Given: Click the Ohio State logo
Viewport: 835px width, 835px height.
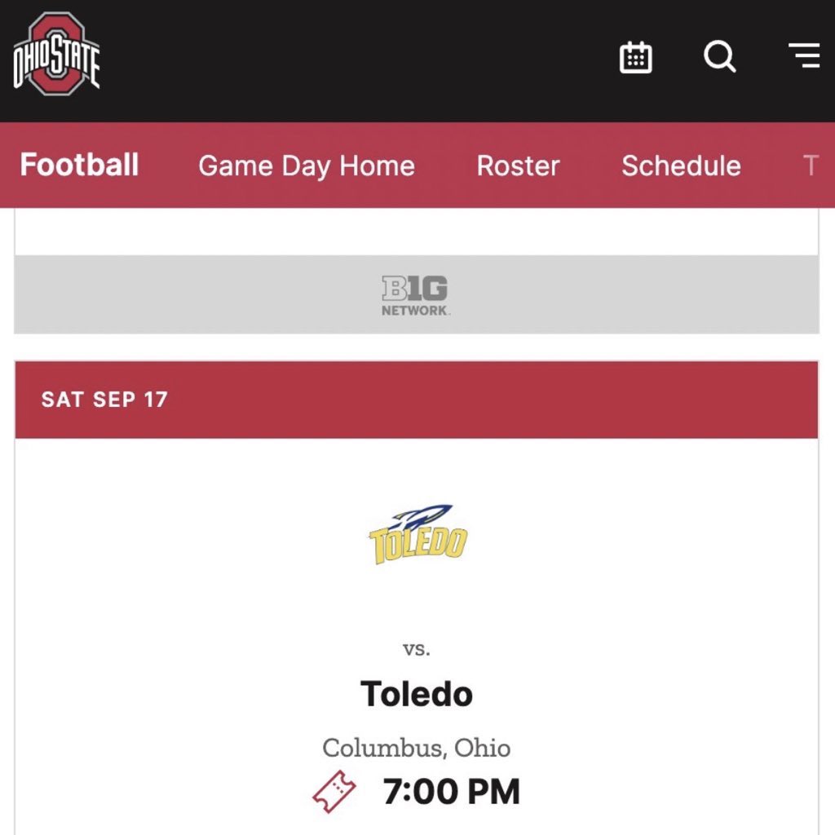Looking at the screenshot, I should click(56, 55).
